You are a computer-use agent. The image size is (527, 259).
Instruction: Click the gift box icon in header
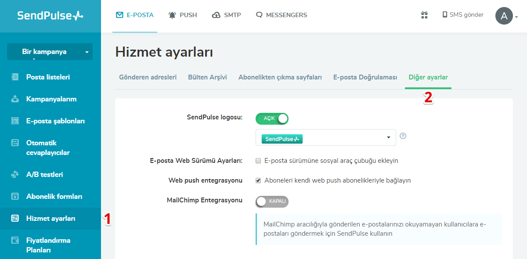pos(424,15)
